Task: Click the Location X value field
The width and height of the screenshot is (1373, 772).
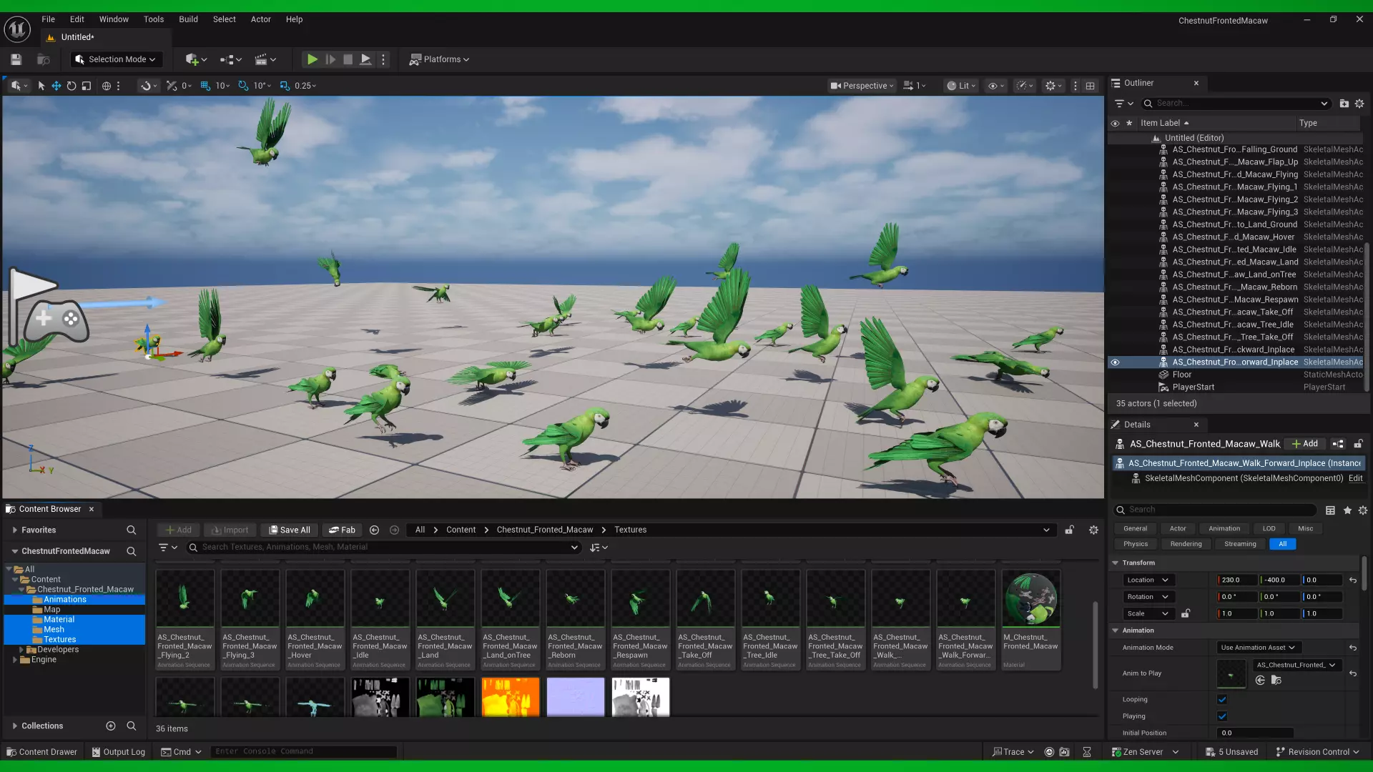Action: (1237, 580)
